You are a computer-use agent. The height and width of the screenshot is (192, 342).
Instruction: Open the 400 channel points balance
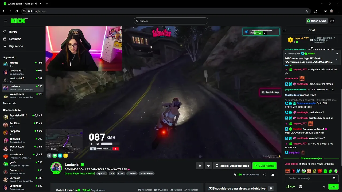(290, 187)
